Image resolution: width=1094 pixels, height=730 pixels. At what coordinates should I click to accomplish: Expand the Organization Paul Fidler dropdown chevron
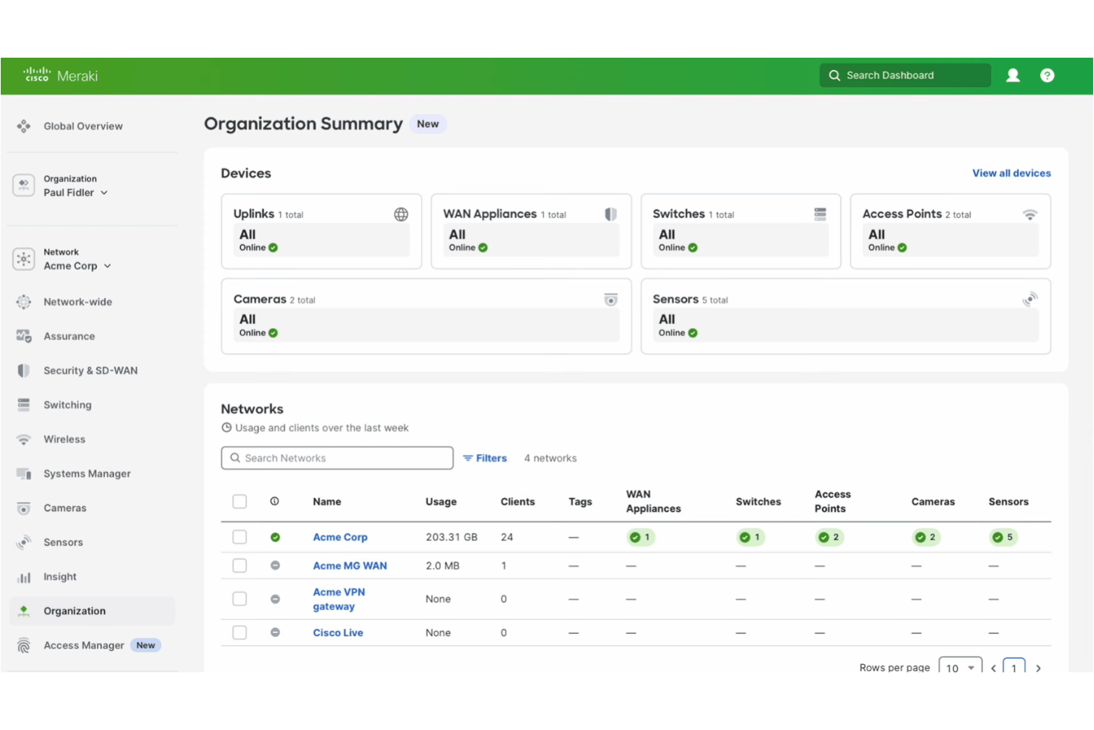104,193
